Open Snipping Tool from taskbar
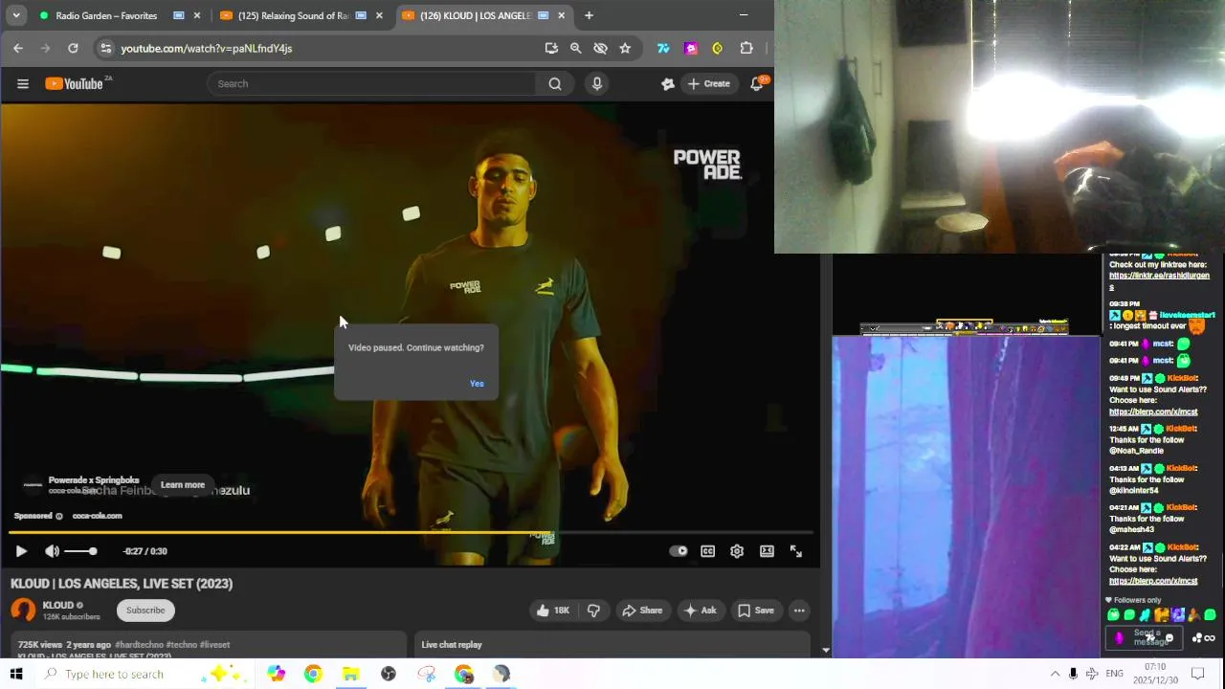The width and height of the screenshot is (1225, 689). coord(426,674)
